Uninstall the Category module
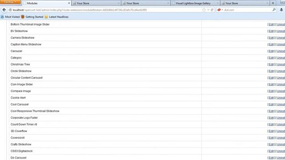This screenshot has height=160, width=285. 281,58
